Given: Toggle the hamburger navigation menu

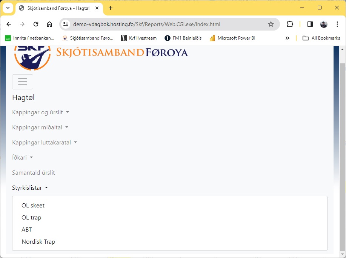Looking at the screenshot, I should click(x=23, y=82).
